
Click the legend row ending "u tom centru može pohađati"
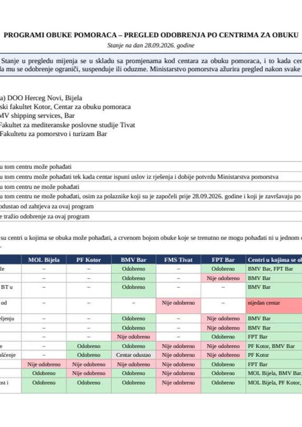point(151,167)
